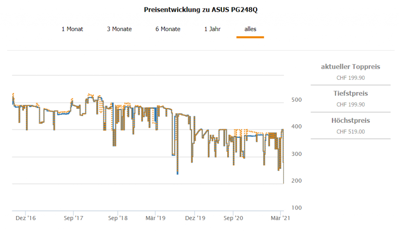The width and height of the screenshot is (399, 232).
Task: Click the 100 y-axis price label
Action: click(296, 208)
